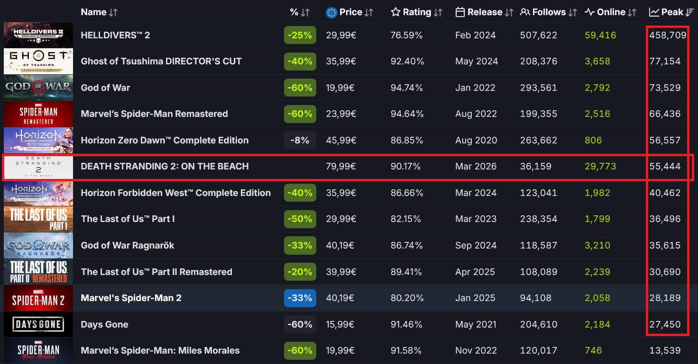The height and width of the screenshot is (364, 698).
Task: Sort by Online players header
Action: [610, 12]
